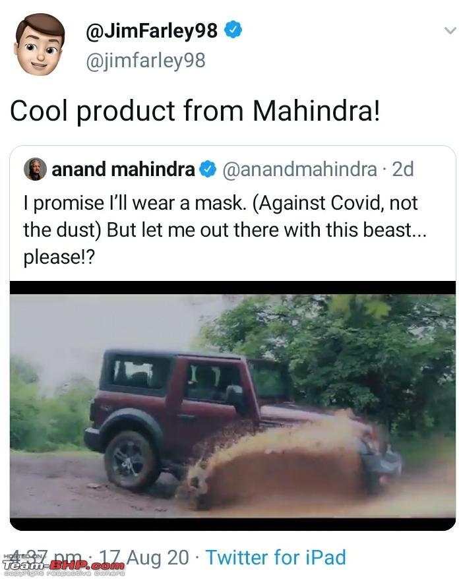Click verified badge next to @JimFarley98
This screenshot has height=579, width=459.
tap(233, 30)
